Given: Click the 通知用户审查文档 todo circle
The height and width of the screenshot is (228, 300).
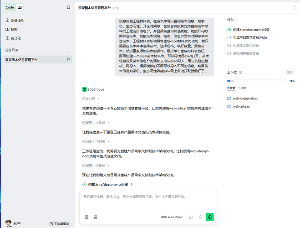Looking at the screenshot, I should [x=229, y=54].
